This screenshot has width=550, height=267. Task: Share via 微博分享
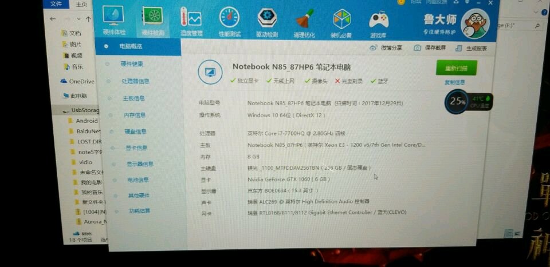pos(386,48)
